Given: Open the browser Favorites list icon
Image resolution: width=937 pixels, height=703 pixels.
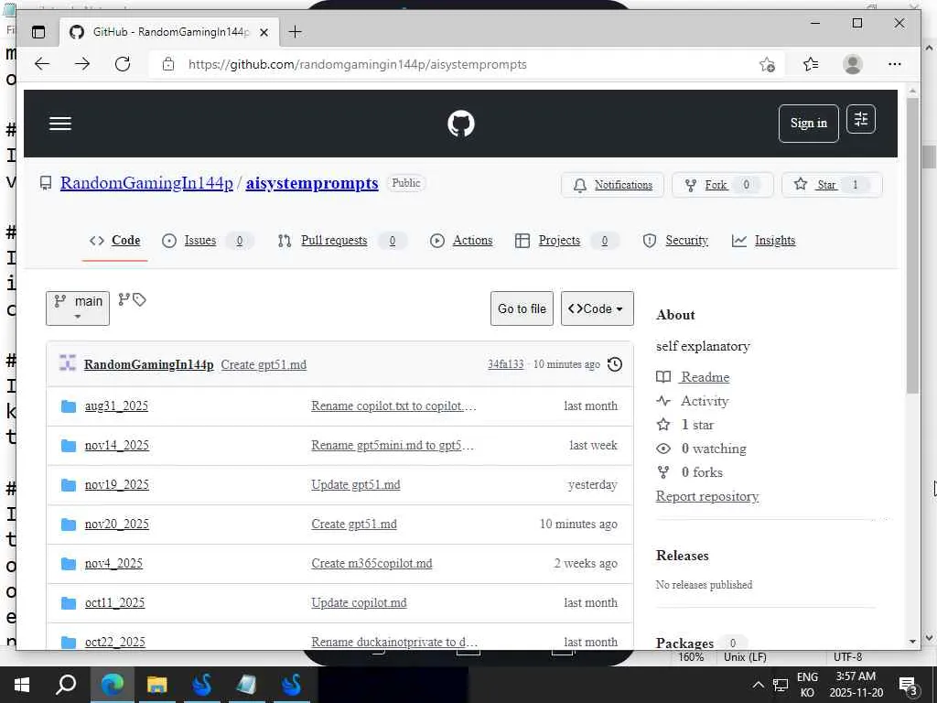Looking at the screenshot, I should 811,64.
